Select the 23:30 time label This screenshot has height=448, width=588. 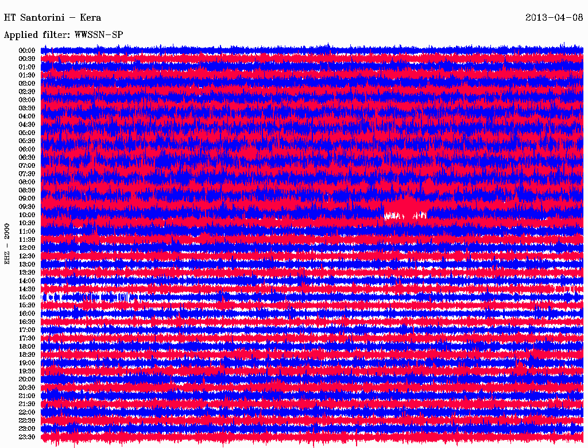27,437
